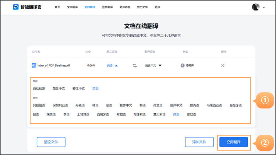
Task: Click the 清空文件 button
Action: coord(51,142)
